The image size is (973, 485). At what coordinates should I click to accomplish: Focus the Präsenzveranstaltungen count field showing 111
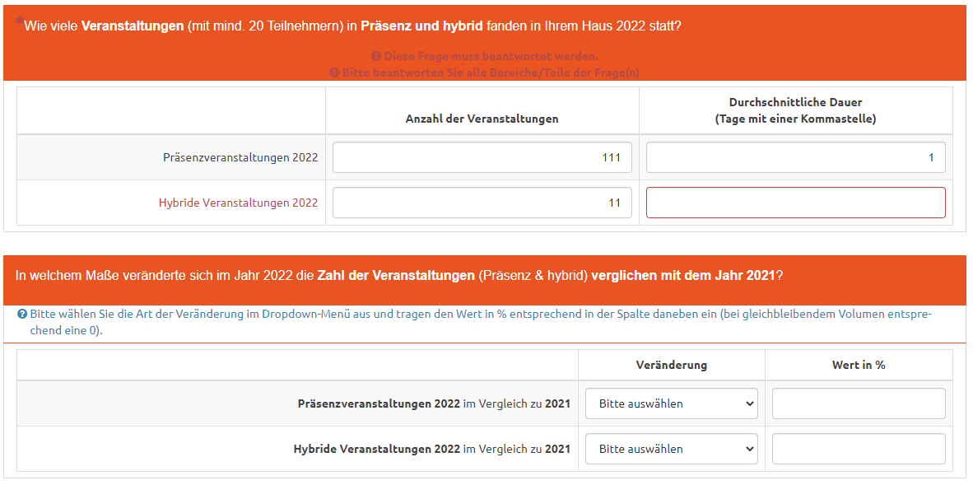click(482, 157)
